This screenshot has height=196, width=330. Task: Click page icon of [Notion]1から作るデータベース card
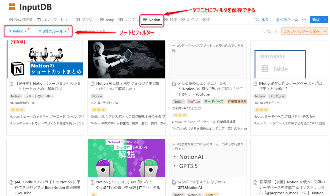tap(255, 84)
